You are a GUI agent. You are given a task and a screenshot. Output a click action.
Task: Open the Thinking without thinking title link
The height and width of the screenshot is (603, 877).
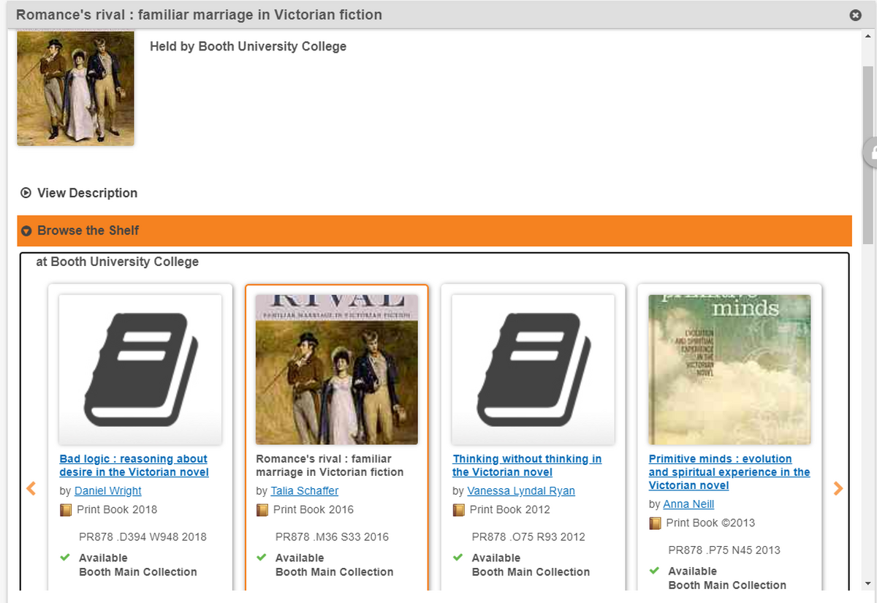click(527, 466)
